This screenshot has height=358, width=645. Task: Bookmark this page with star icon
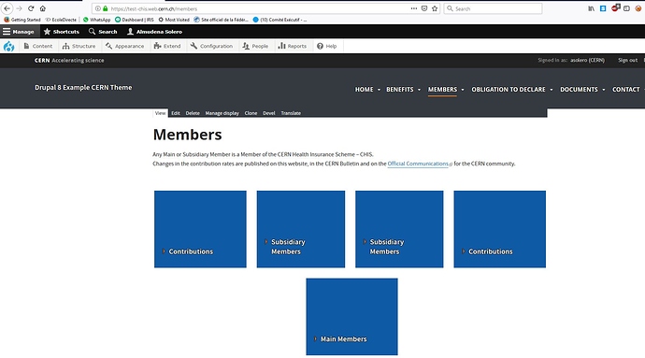pos(435,8)
